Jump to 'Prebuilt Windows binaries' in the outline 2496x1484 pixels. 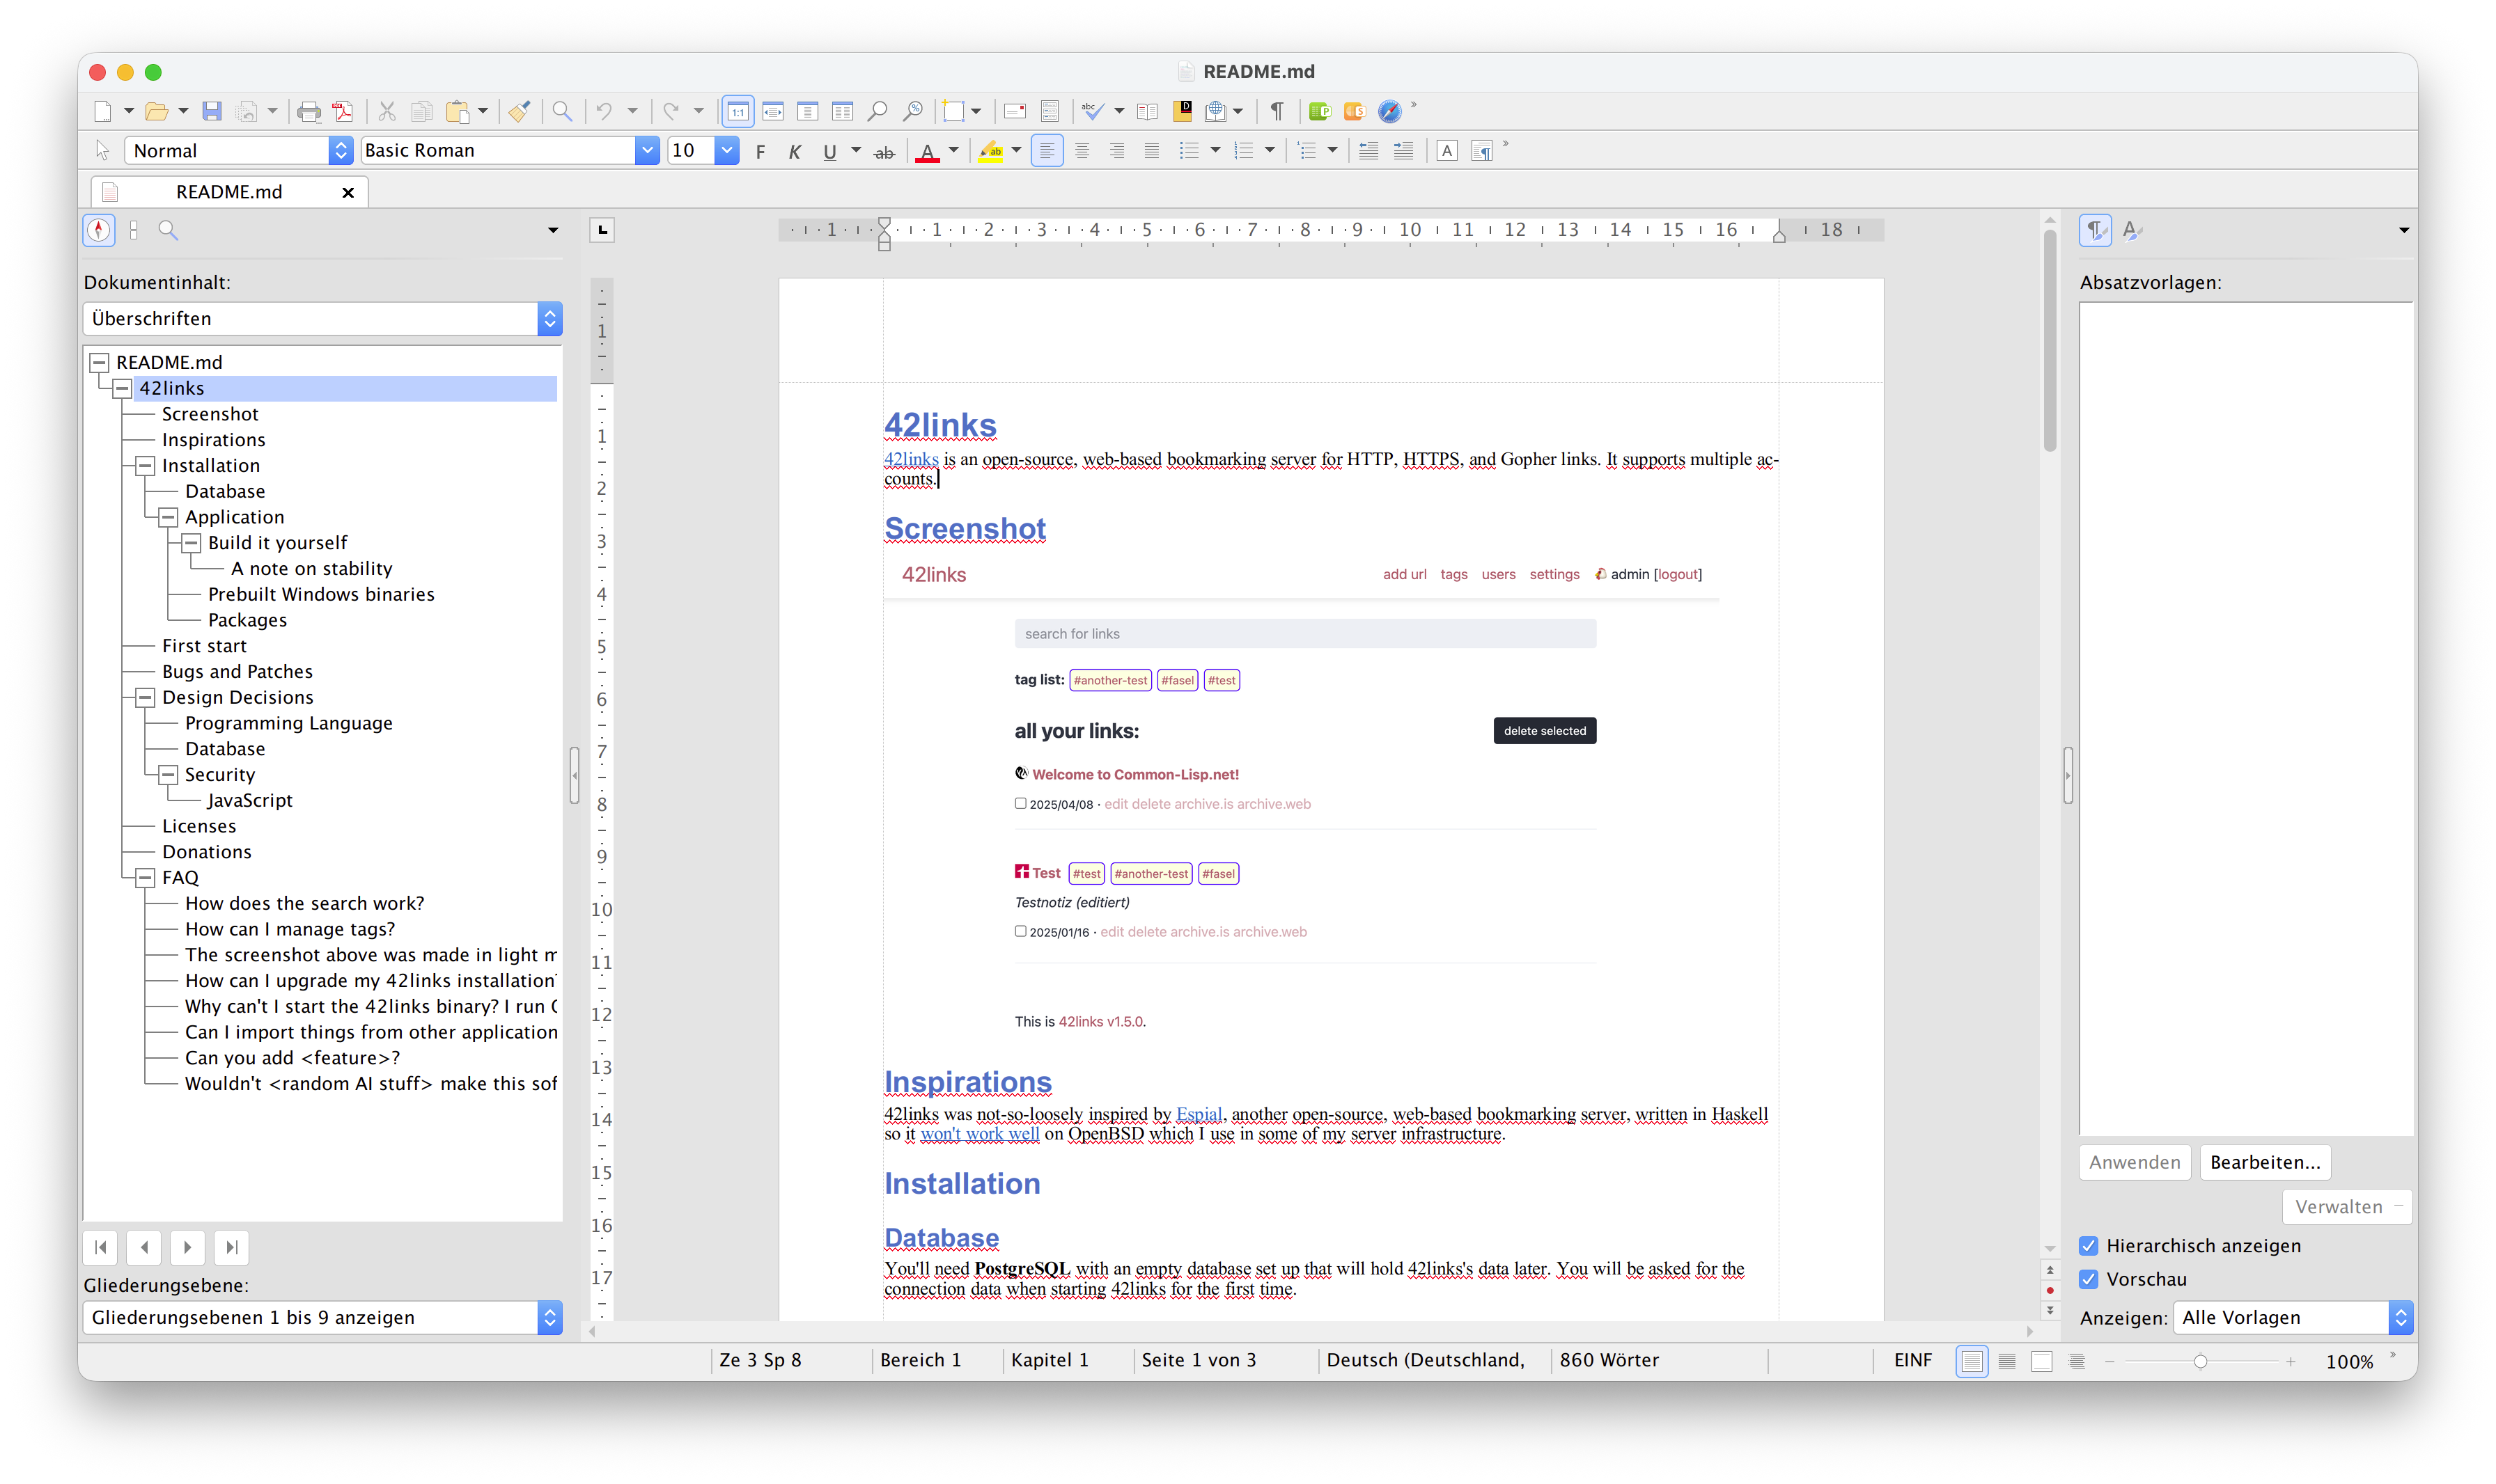click(x=321, y=595)
